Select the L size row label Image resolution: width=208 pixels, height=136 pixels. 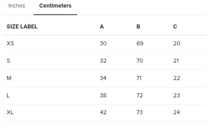point(8,95)
